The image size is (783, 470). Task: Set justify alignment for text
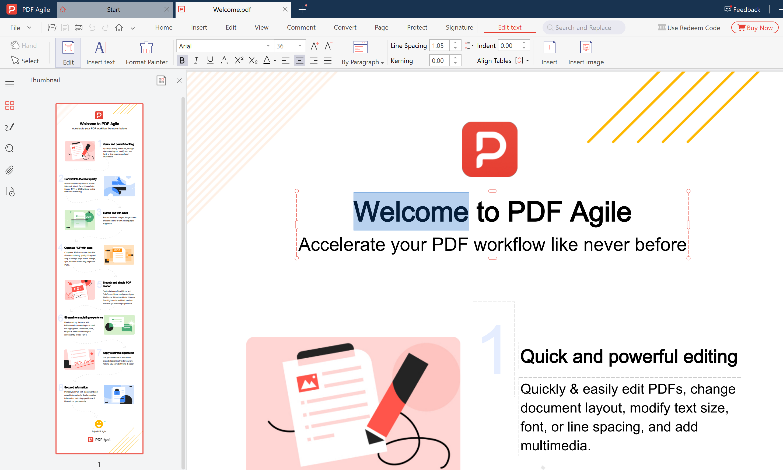click(328, 60)
